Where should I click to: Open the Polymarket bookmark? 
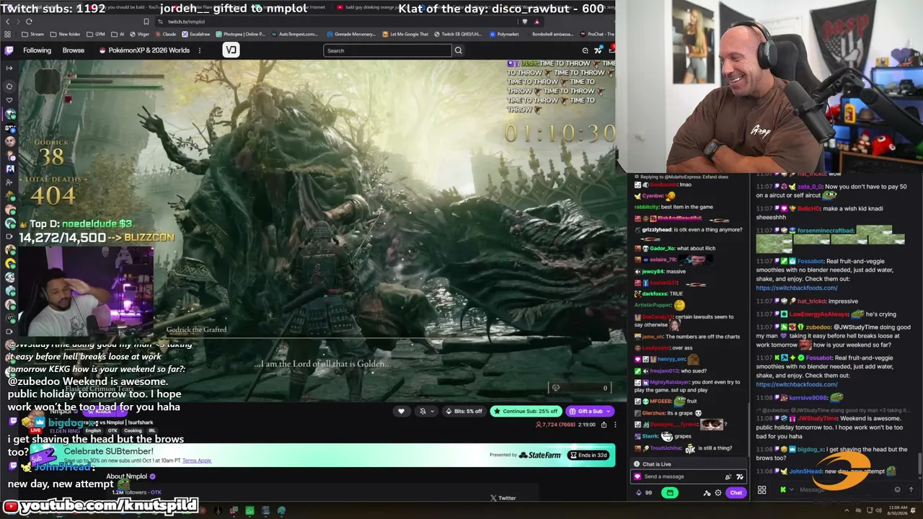pyautogui.click(x=504, y=34)
